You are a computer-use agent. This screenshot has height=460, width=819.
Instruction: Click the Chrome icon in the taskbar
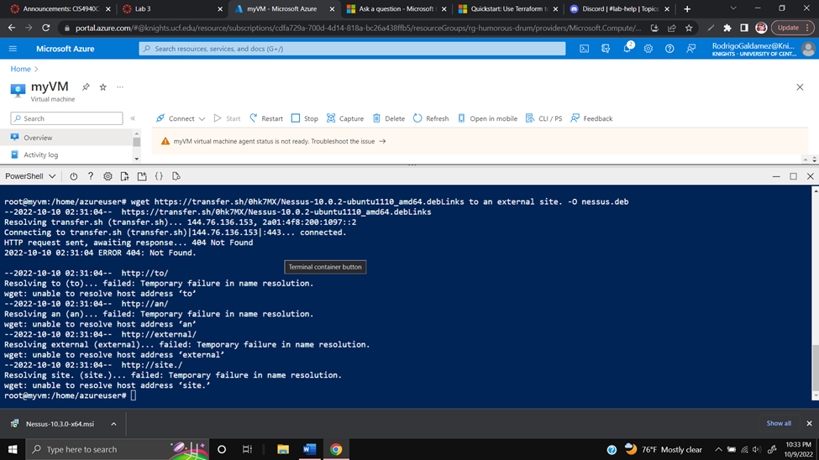[336, 449]
